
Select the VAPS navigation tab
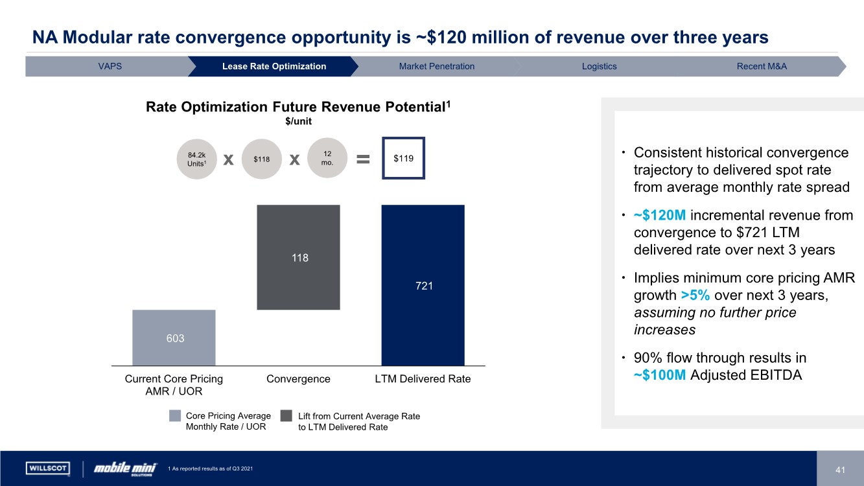pyautogui.click(x=110, y=66)
